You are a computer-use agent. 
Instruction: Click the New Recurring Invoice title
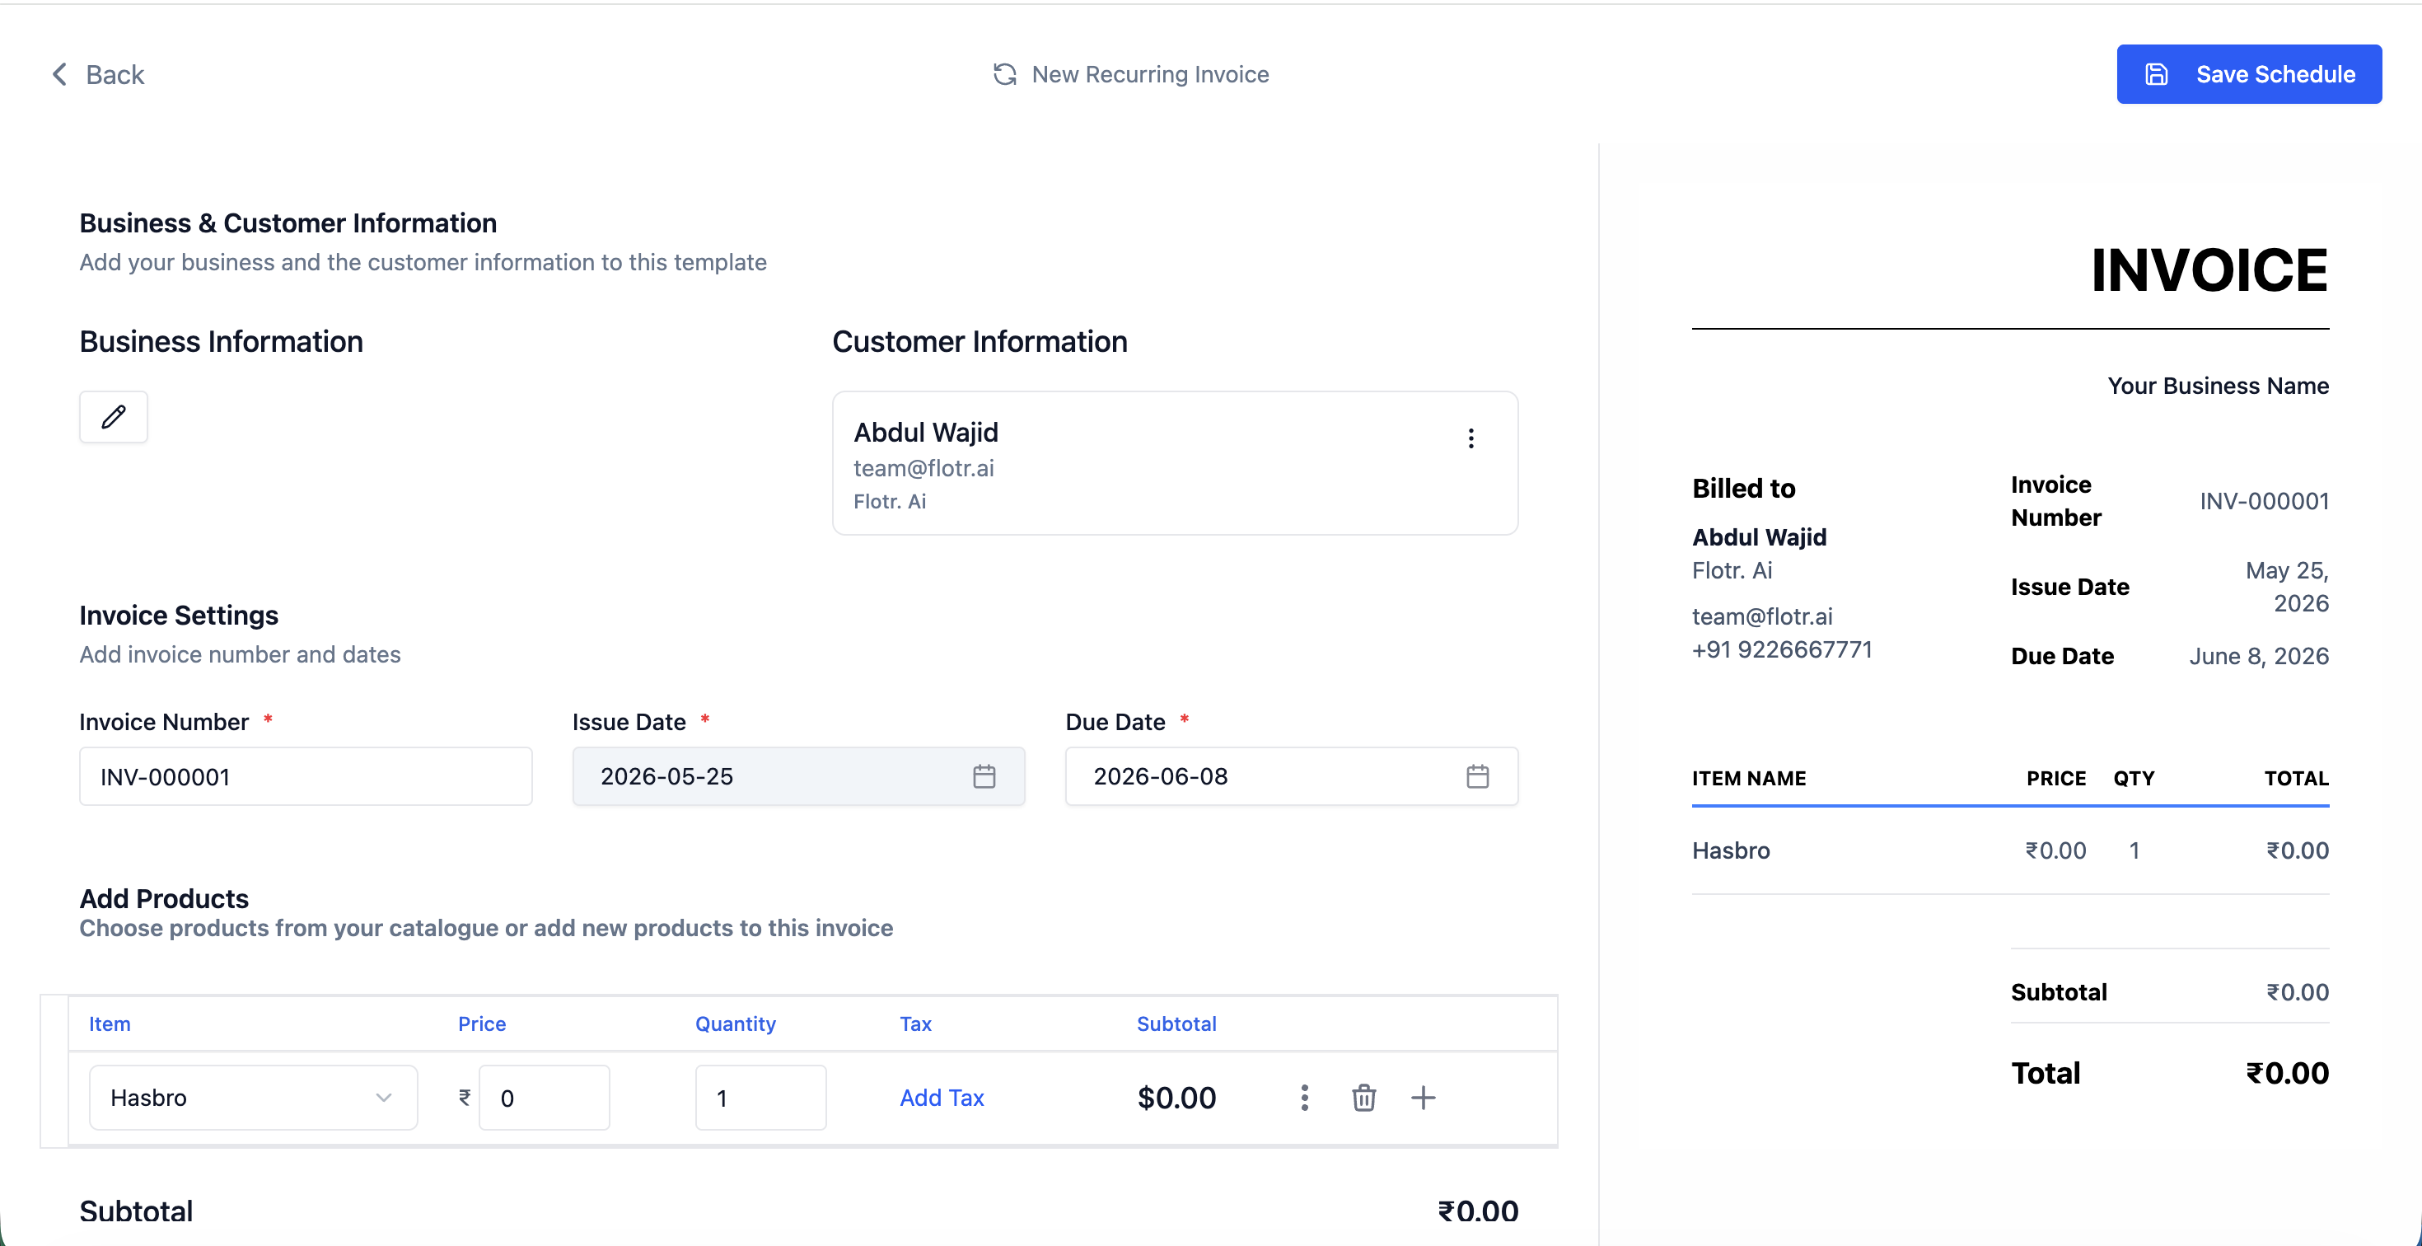tap(1150, 74)
